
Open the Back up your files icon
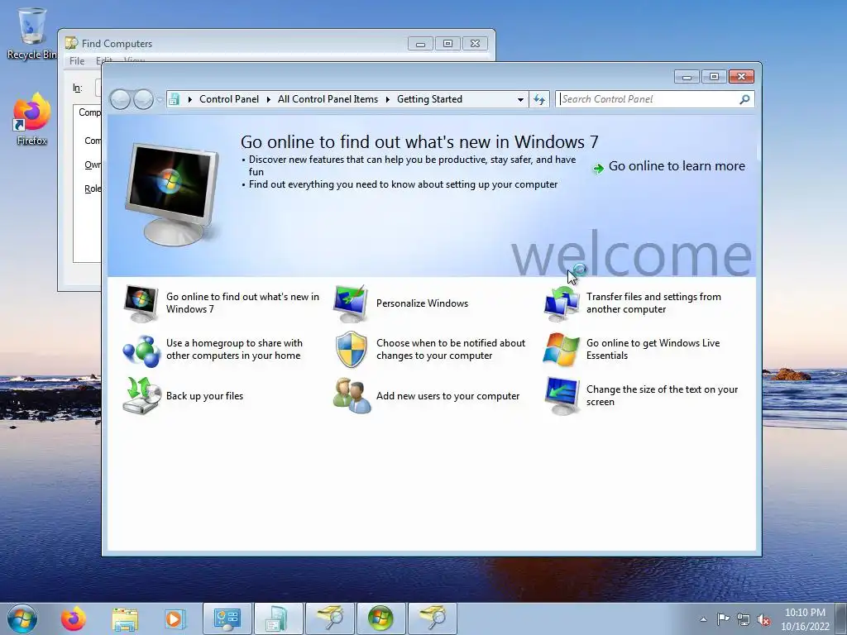coord(141,396)
